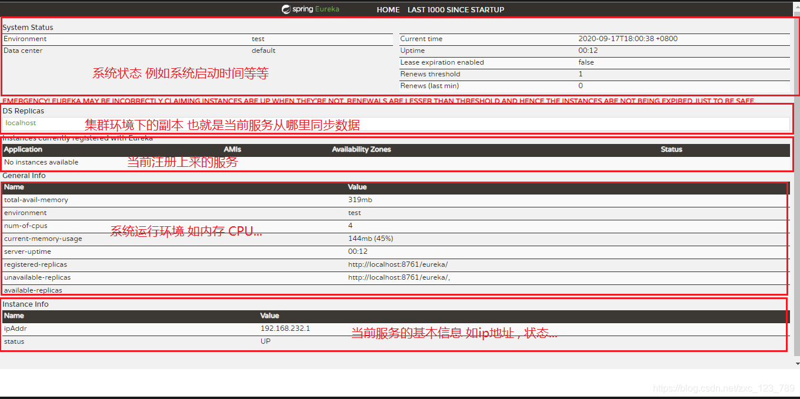Click the current-memory-usage row name

tap(43, 239)
